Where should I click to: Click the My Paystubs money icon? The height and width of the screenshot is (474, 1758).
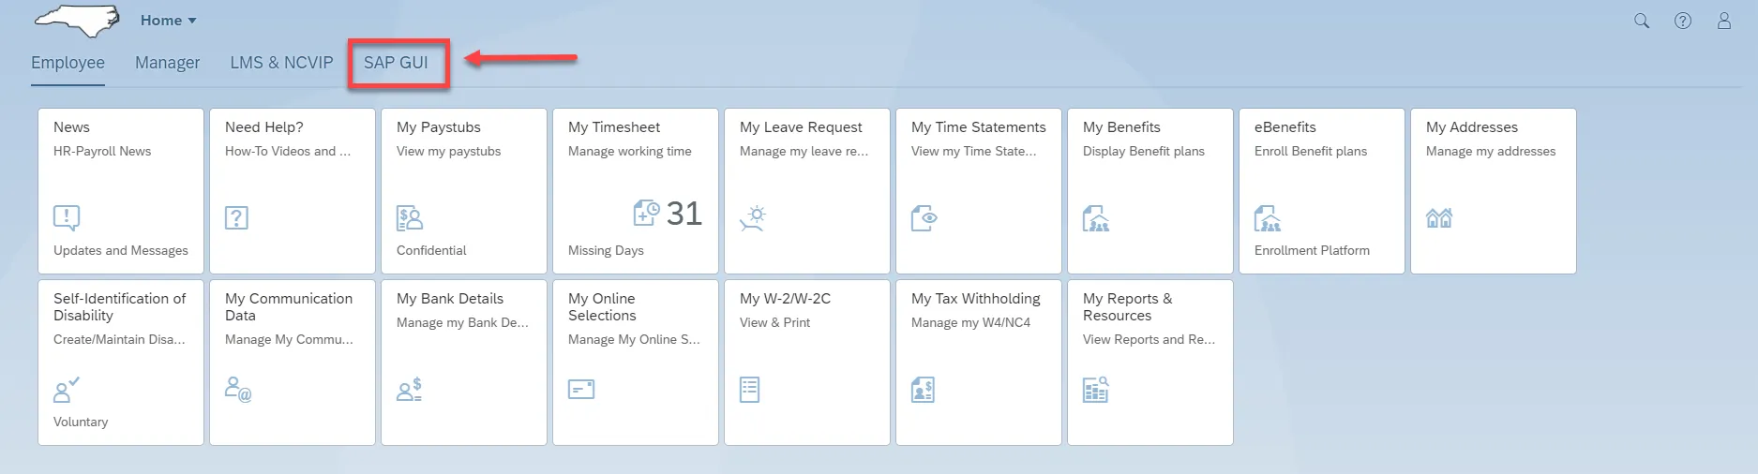tap(410, 218)
